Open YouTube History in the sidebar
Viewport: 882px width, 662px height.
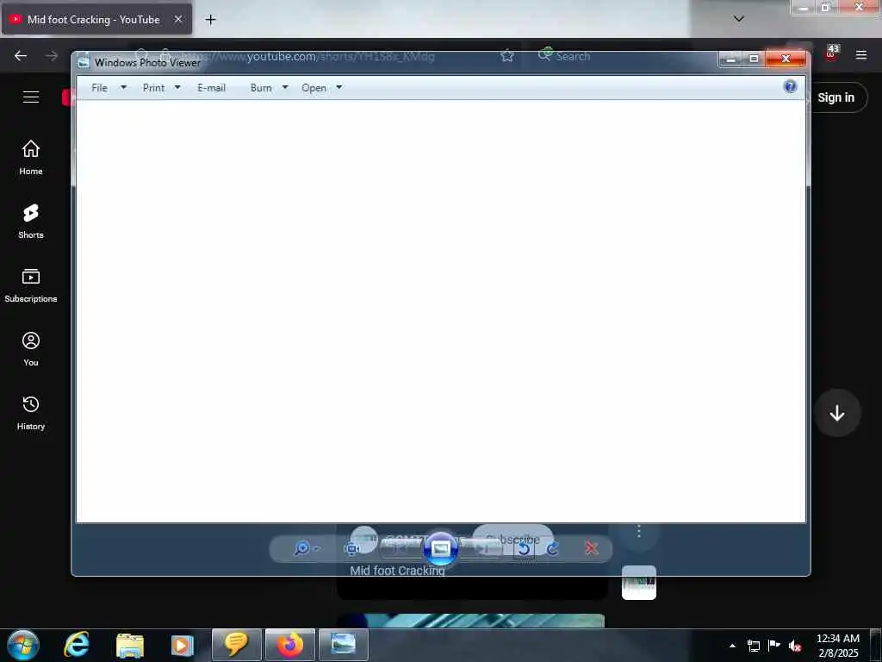pos(31,413)
